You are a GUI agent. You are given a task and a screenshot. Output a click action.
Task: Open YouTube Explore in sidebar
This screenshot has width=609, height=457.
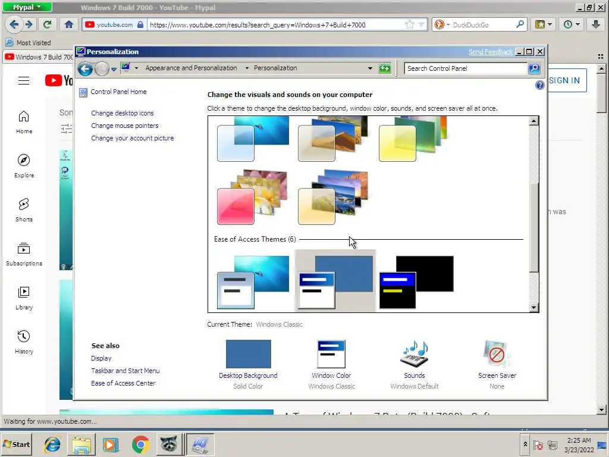click(x=24, y=166)
